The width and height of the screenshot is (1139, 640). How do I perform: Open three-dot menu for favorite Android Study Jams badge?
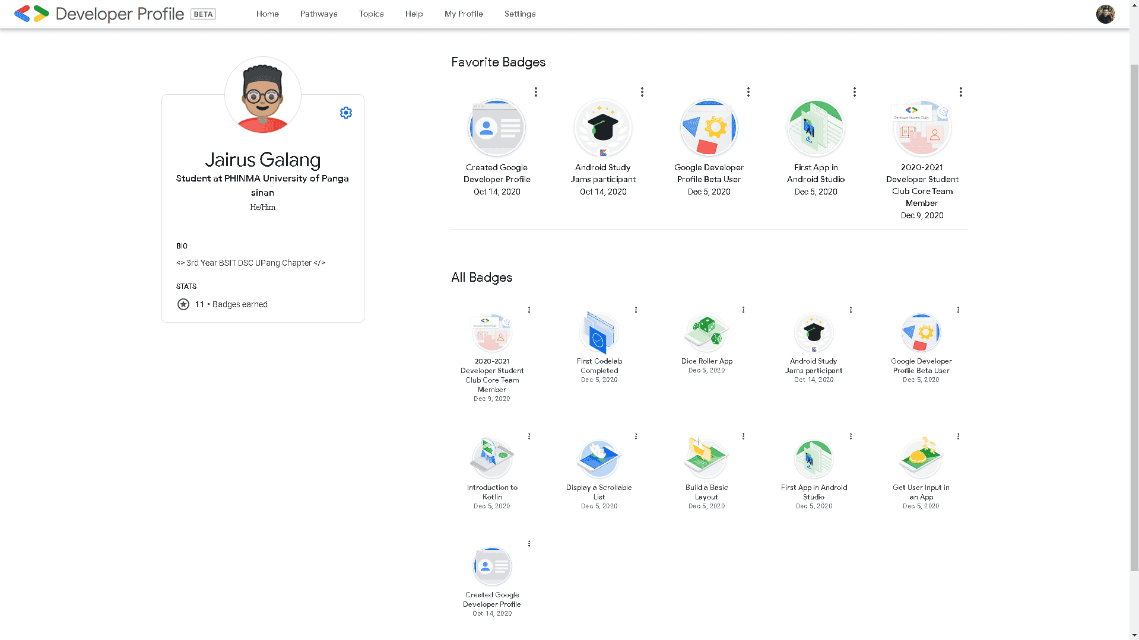[642, 92]
